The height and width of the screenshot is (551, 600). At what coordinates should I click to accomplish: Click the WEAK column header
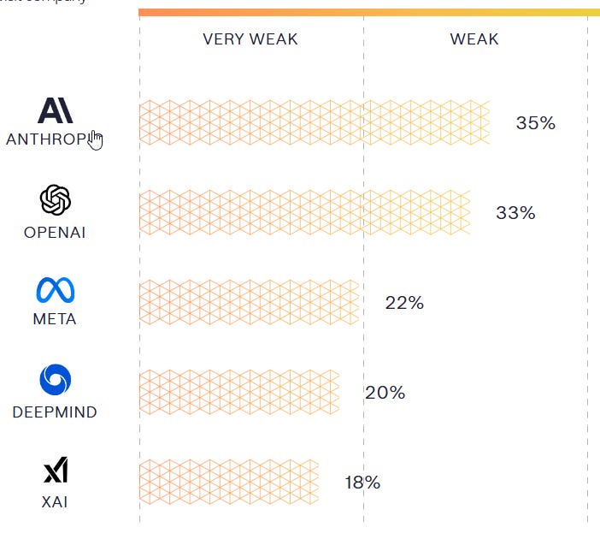tap(474, 39)
